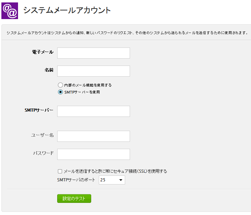The width and height of the screenshot is (251, 215).
Task: Focus the 名前 input field
Action: (94, 71)
